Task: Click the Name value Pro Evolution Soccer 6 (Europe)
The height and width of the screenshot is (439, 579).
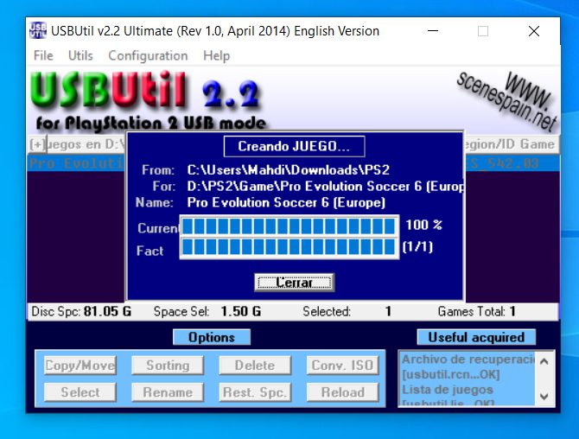Action: pyautogui.click(x=286, y=202)
